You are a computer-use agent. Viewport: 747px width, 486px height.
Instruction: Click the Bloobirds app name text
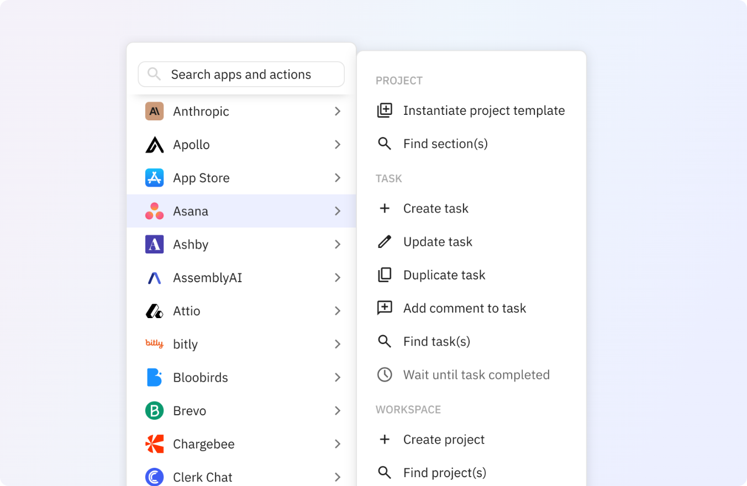[x=201, y=378]
